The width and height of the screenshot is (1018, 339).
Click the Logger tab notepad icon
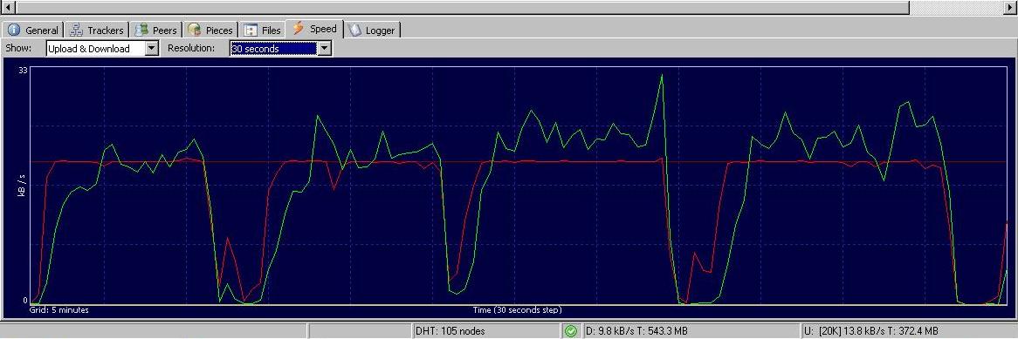(354, 30)
